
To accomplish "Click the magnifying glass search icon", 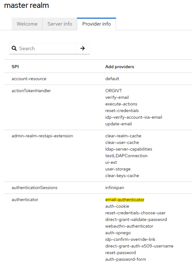I will pyautogui.click(x=14, y=48).
